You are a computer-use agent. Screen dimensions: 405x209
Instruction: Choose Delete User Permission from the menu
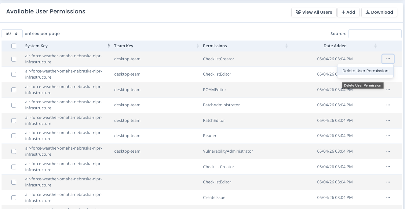click(x=365, y=71)
